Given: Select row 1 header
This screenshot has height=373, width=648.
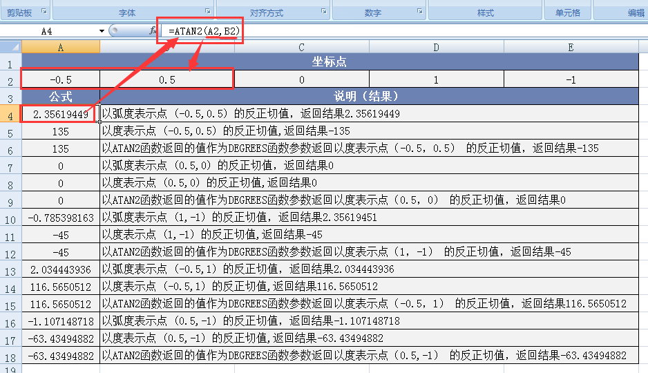Looking at the screenshot, I should [11, 62].
